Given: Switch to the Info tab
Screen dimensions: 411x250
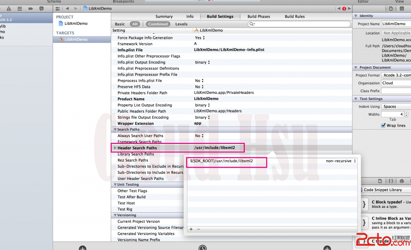Looking at the screenshot, I should tap(190, 16).
